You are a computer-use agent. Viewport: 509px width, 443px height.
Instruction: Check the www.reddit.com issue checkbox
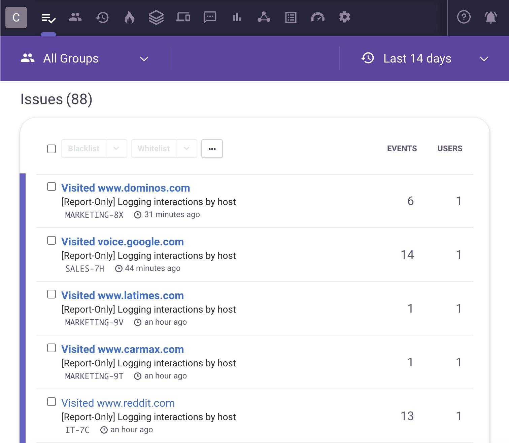pos(52,402)
